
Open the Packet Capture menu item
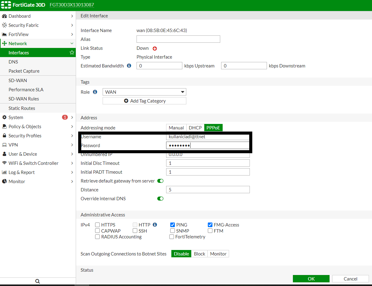(x=38, y=71)
